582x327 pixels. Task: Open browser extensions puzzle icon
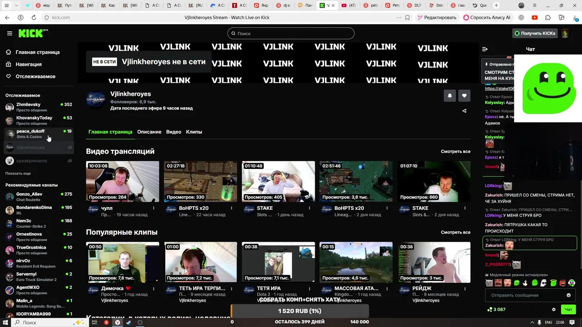tap(548, 17)
